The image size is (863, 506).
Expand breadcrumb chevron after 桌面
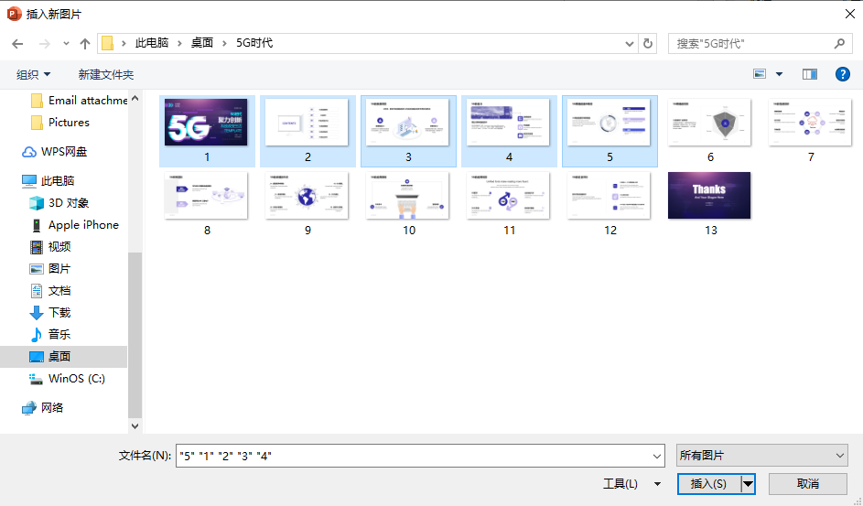(x=224, y=43)
